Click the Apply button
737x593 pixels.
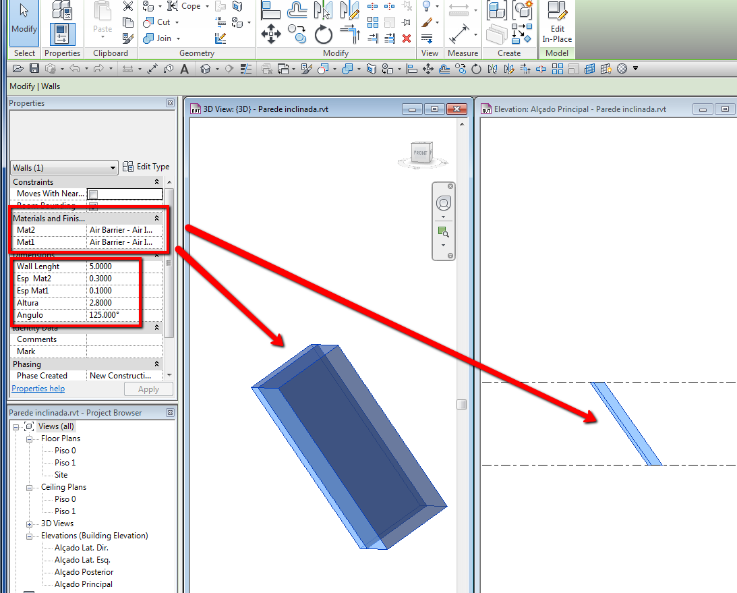[148, 389]
